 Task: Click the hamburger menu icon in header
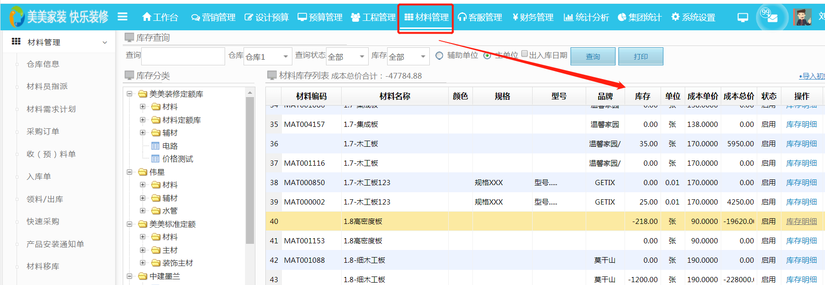click(122, 17)
